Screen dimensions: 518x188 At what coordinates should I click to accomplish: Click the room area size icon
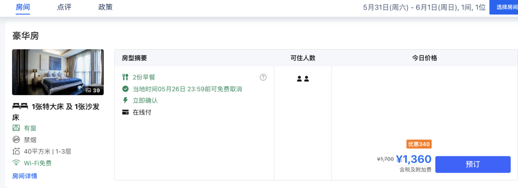click(16, 152)
